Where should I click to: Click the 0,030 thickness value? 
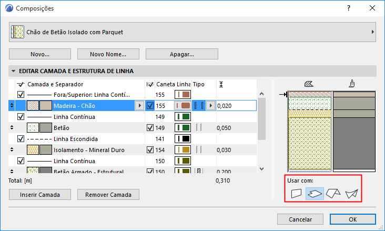224,150
